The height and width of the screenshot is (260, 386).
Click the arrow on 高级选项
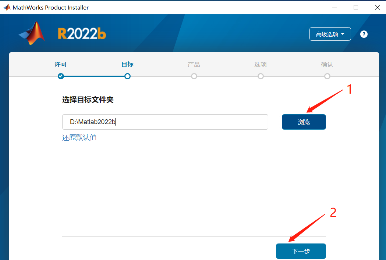click(343, 34)
